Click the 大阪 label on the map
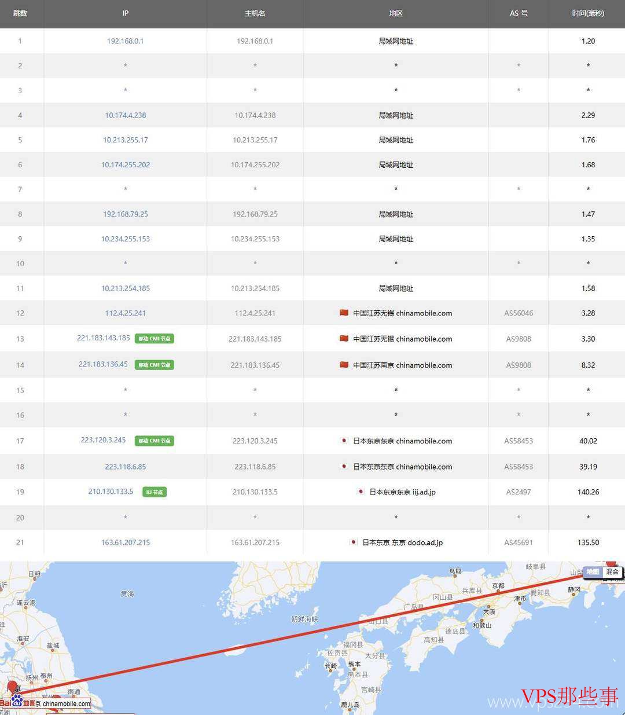The width and height of the screenshot is (625, 715). pyautogui.click(x=489, y=611)
